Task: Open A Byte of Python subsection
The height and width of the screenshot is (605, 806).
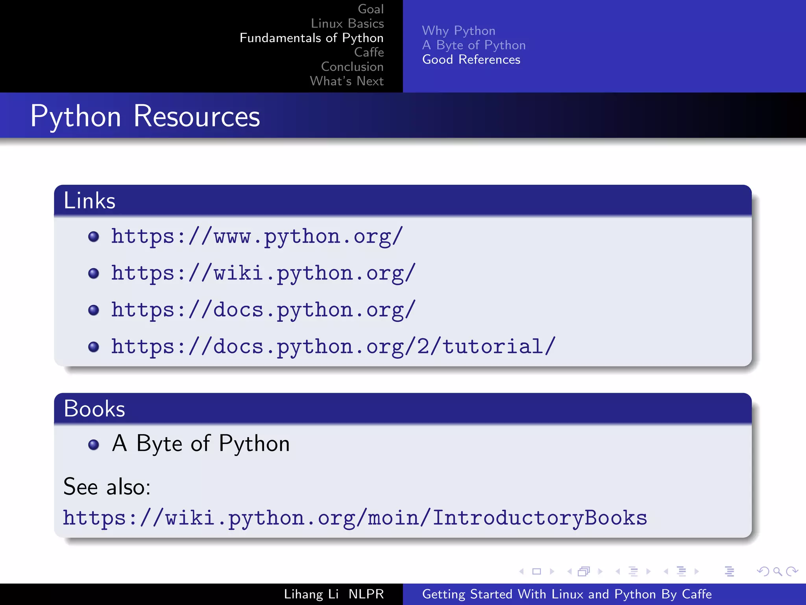Action: pos(474,45)
